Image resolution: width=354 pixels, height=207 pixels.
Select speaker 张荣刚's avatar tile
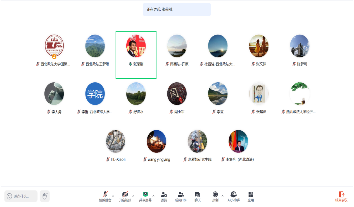pos(136,46)
